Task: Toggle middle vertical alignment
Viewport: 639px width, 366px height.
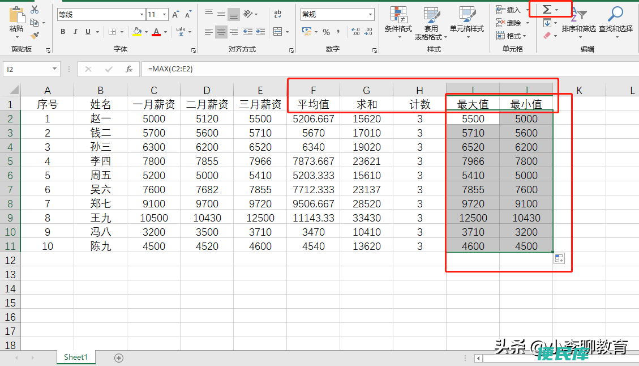Action: (221, 14)
